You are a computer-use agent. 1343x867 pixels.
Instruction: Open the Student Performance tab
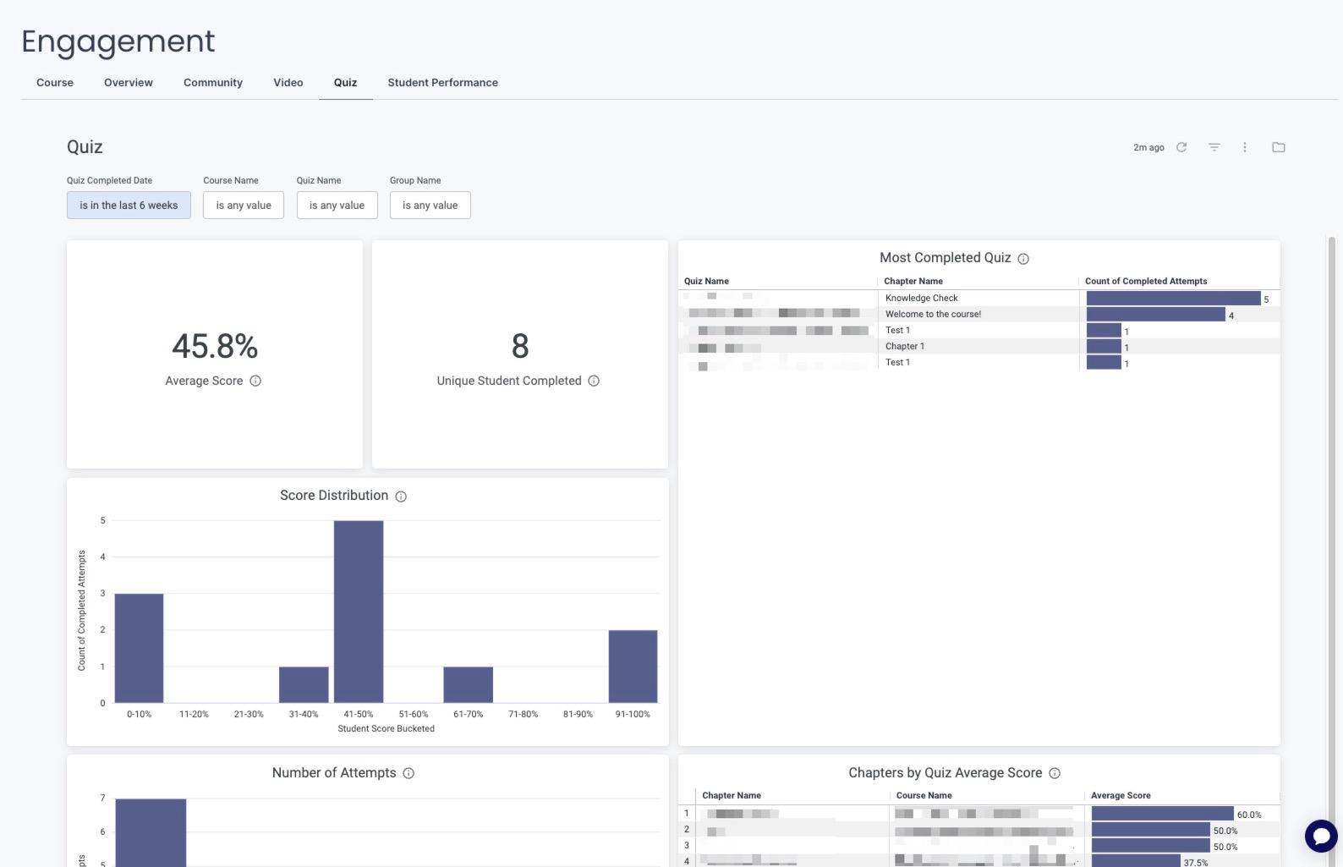(x=443, y=83)
